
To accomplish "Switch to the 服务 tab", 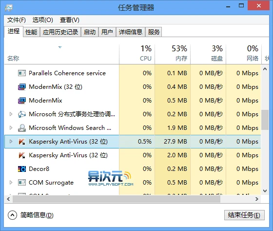I will point(154,32).
